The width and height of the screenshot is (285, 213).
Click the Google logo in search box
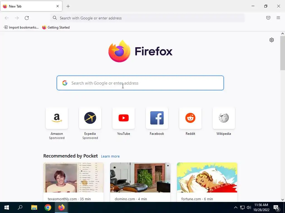point(65,83)
